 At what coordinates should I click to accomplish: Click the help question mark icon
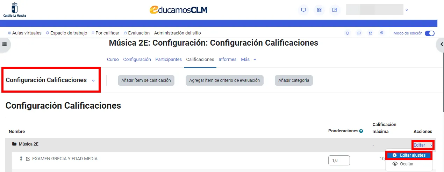pyautogui.click(x=335, y=10)
